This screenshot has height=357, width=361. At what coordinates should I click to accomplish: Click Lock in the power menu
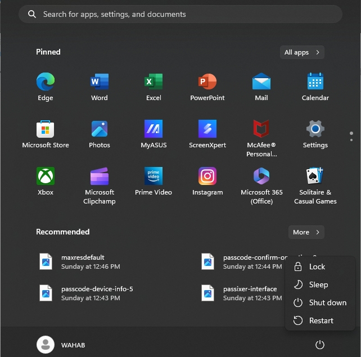[317, 266]
